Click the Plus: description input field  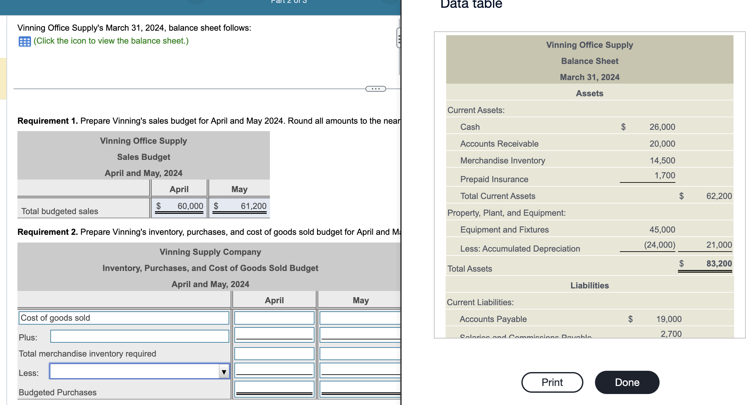click(139, 336)
